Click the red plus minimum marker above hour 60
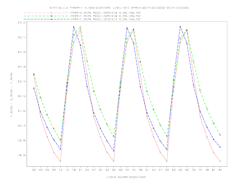This screenshot has width=240, height=185. (167, 161)
